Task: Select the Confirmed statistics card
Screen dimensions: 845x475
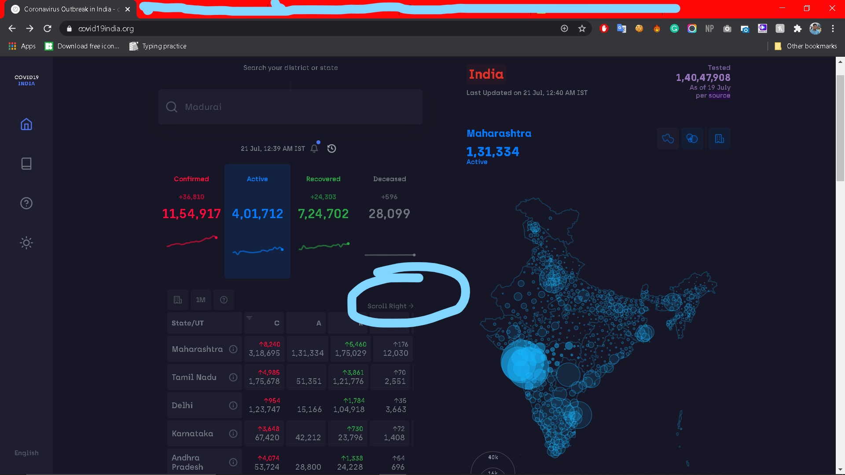Action: pyautogui.click(x=191, y=221)
